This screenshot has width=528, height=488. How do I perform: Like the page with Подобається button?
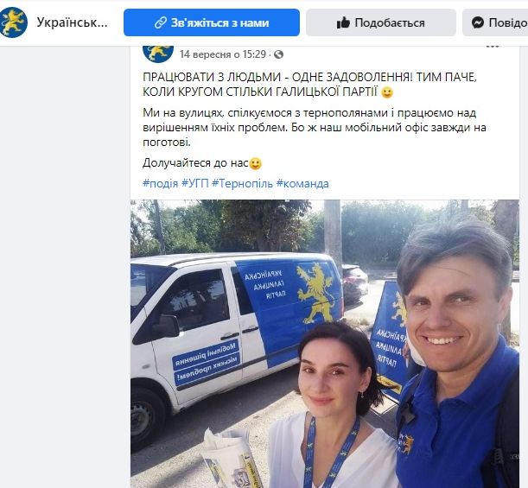[381, 22]
